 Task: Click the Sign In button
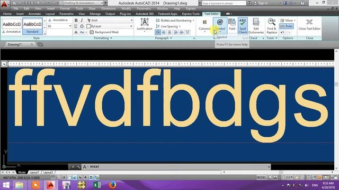(x=261, y=3)
